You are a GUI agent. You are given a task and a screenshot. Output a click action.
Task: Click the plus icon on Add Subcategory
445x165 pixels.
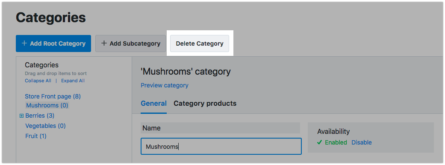(x=104, y=43)
